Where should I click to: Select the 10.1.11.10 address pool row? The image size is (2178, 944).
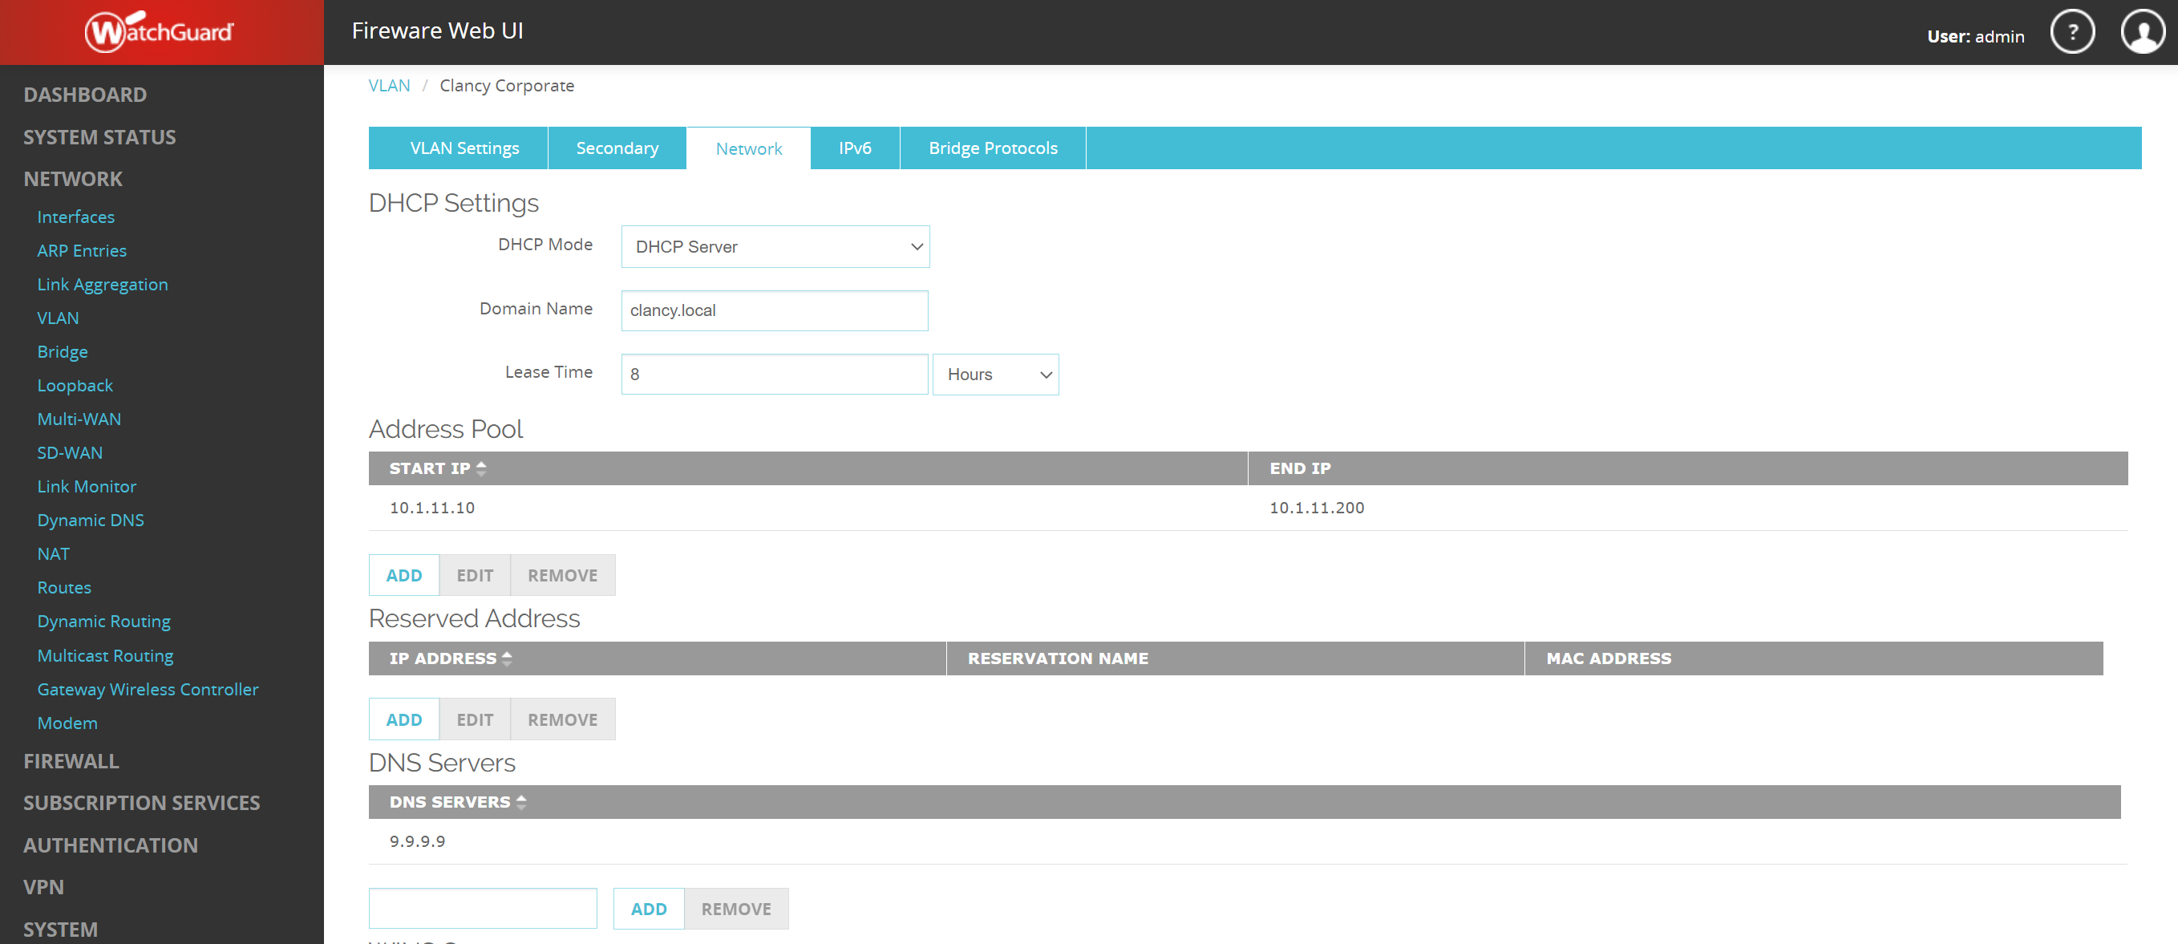432,507
